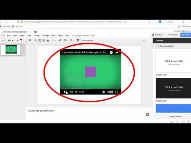The image size is (191, 143).
Task: Open the View menu
Action: coord(15,36)
